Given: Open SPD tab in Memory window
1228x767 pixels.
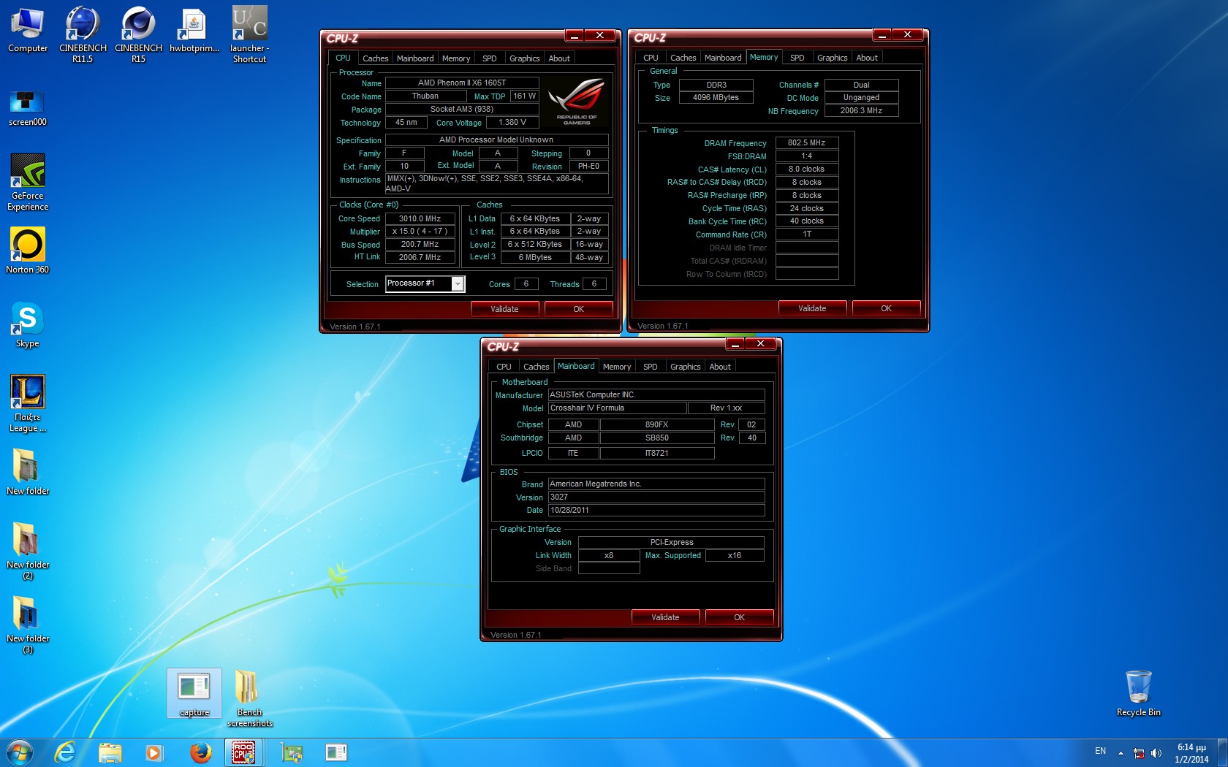Looking at the screenshot, I should 797,58.
